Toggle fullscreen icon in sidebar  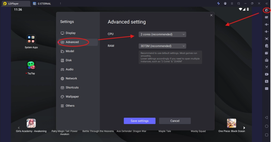pyautogui.click(x=267, y=39)
